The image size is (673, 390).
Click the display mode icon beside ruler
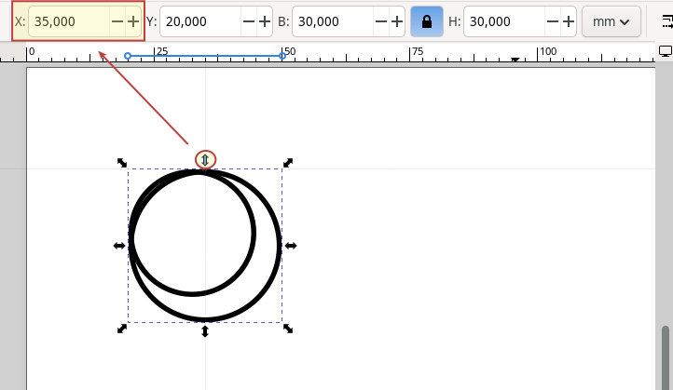tap(666, 51)
